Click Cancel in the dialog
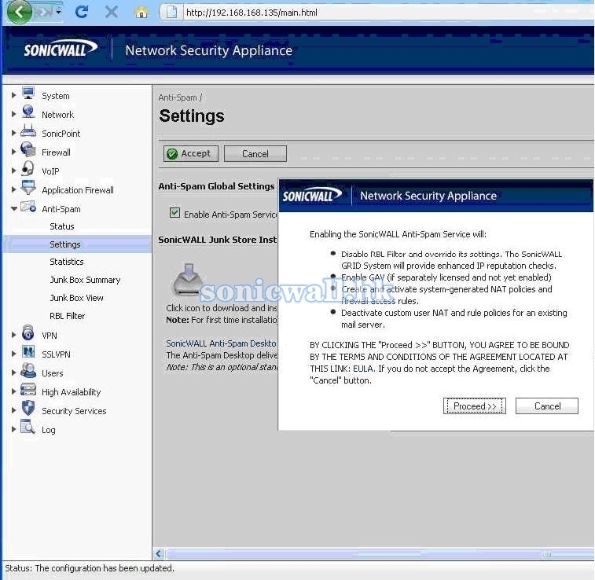This screenshot has height=580, width=595. click(547, 406)
